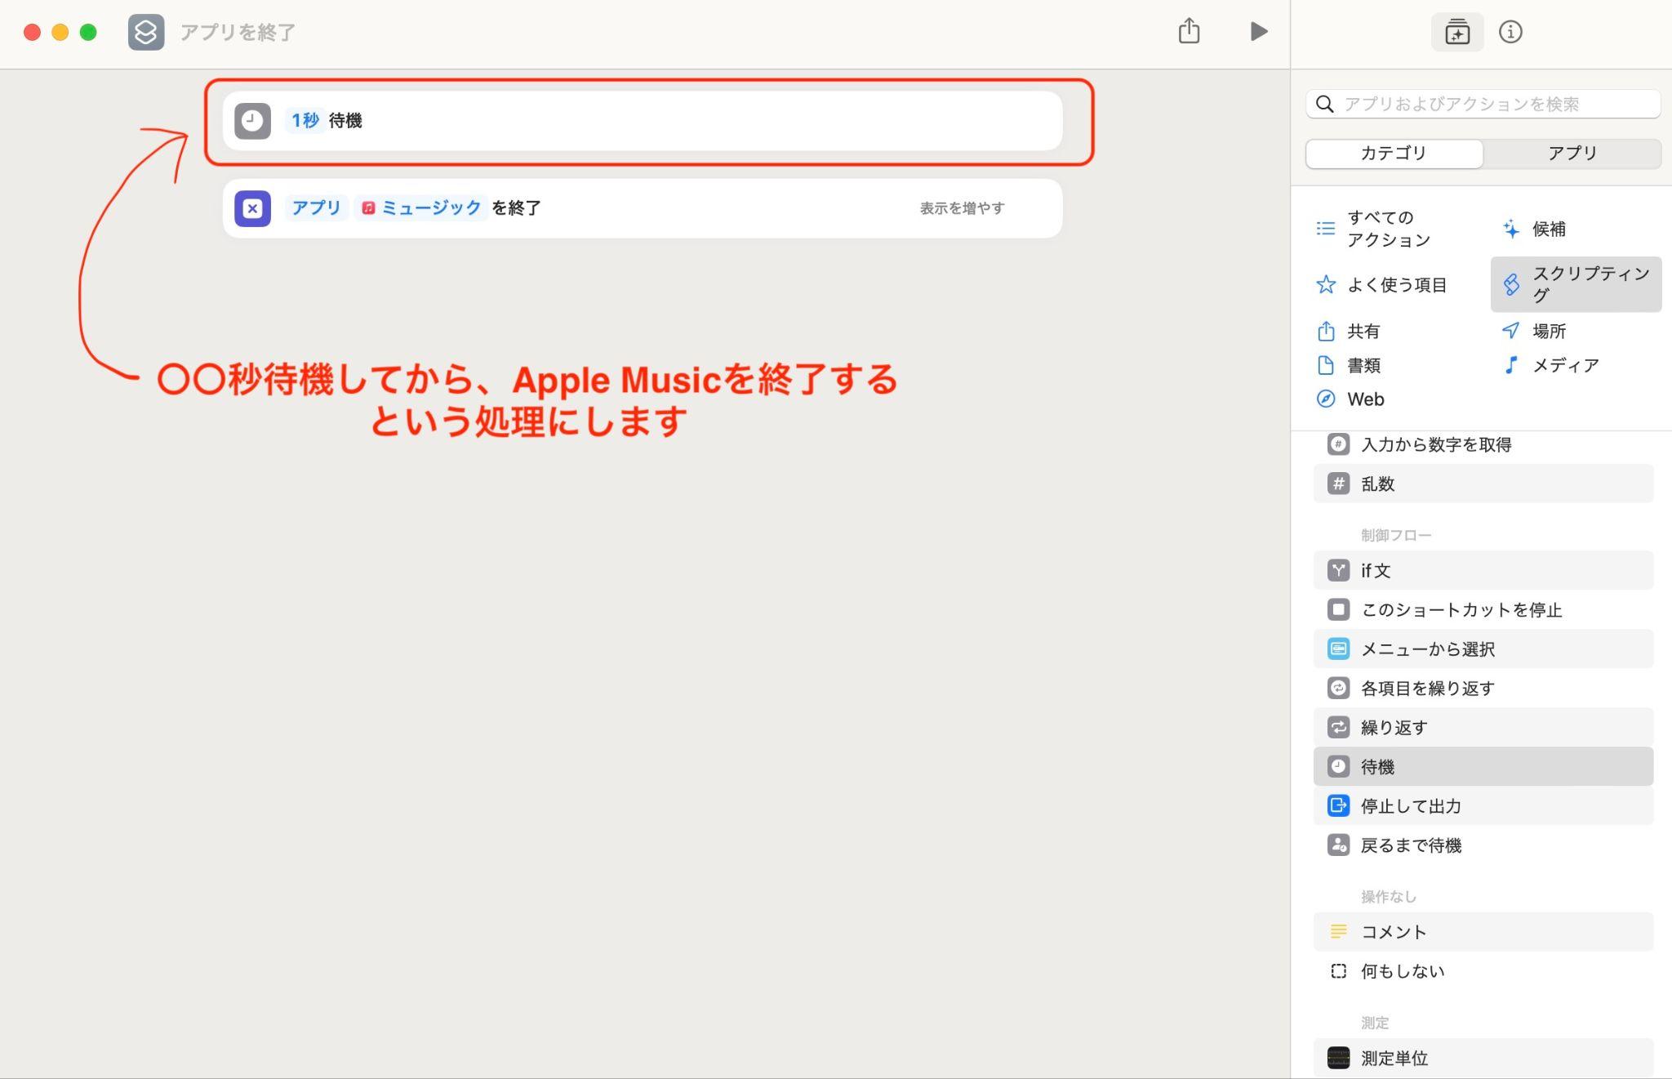Open the action library panel icon
The image size is (1672, 1079).
click(1457, 32)
